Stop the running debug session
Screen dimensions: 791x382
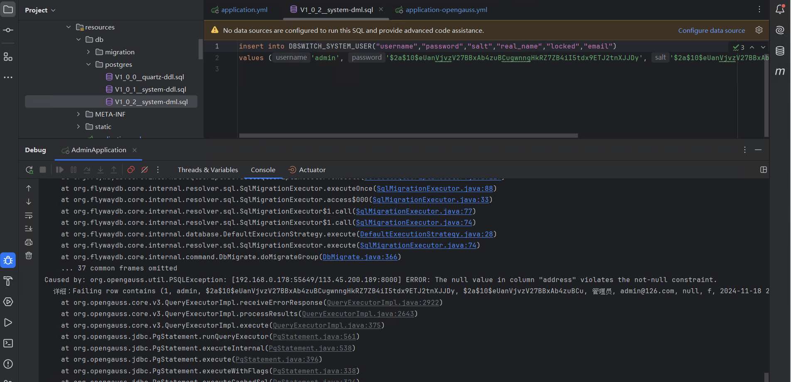coord(43,170)
